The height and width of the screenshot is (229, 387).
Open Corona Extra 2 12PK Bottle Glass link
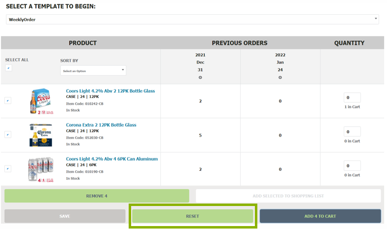[101, 125]
